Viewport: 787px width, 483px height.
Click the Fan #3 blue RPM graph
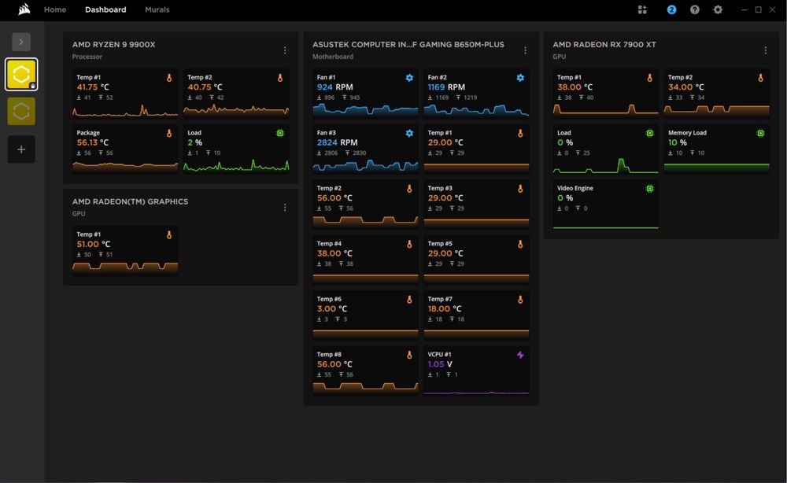pos(365,165)
